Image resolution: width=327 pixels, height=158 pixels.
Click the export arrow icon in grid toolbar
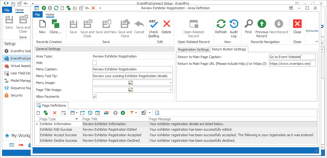tap(83, 113)
